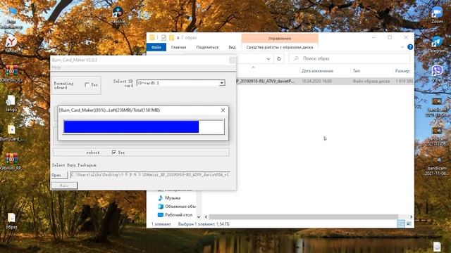Launch Zoom from the desktop shortcut
This screenshot has height=253, width=451.
pyautogui.click(x=437, y=15)
